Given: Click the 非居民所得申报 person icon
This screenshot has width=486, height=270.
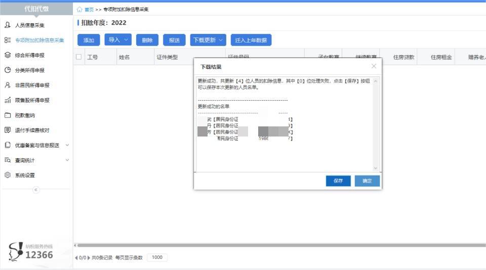Looking at the screenshot, I should pyautogui.click(x=8, y=85).
